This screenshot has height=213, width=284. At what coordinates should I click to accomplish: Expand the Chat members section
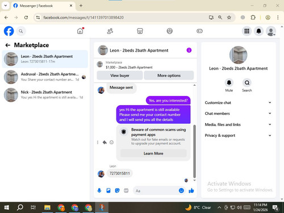[238, 114]
